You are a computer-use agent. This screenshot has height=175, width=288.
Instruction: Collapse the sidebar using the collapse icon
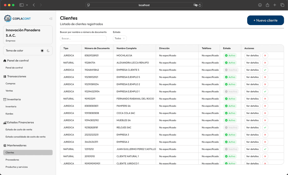(51, 19)
